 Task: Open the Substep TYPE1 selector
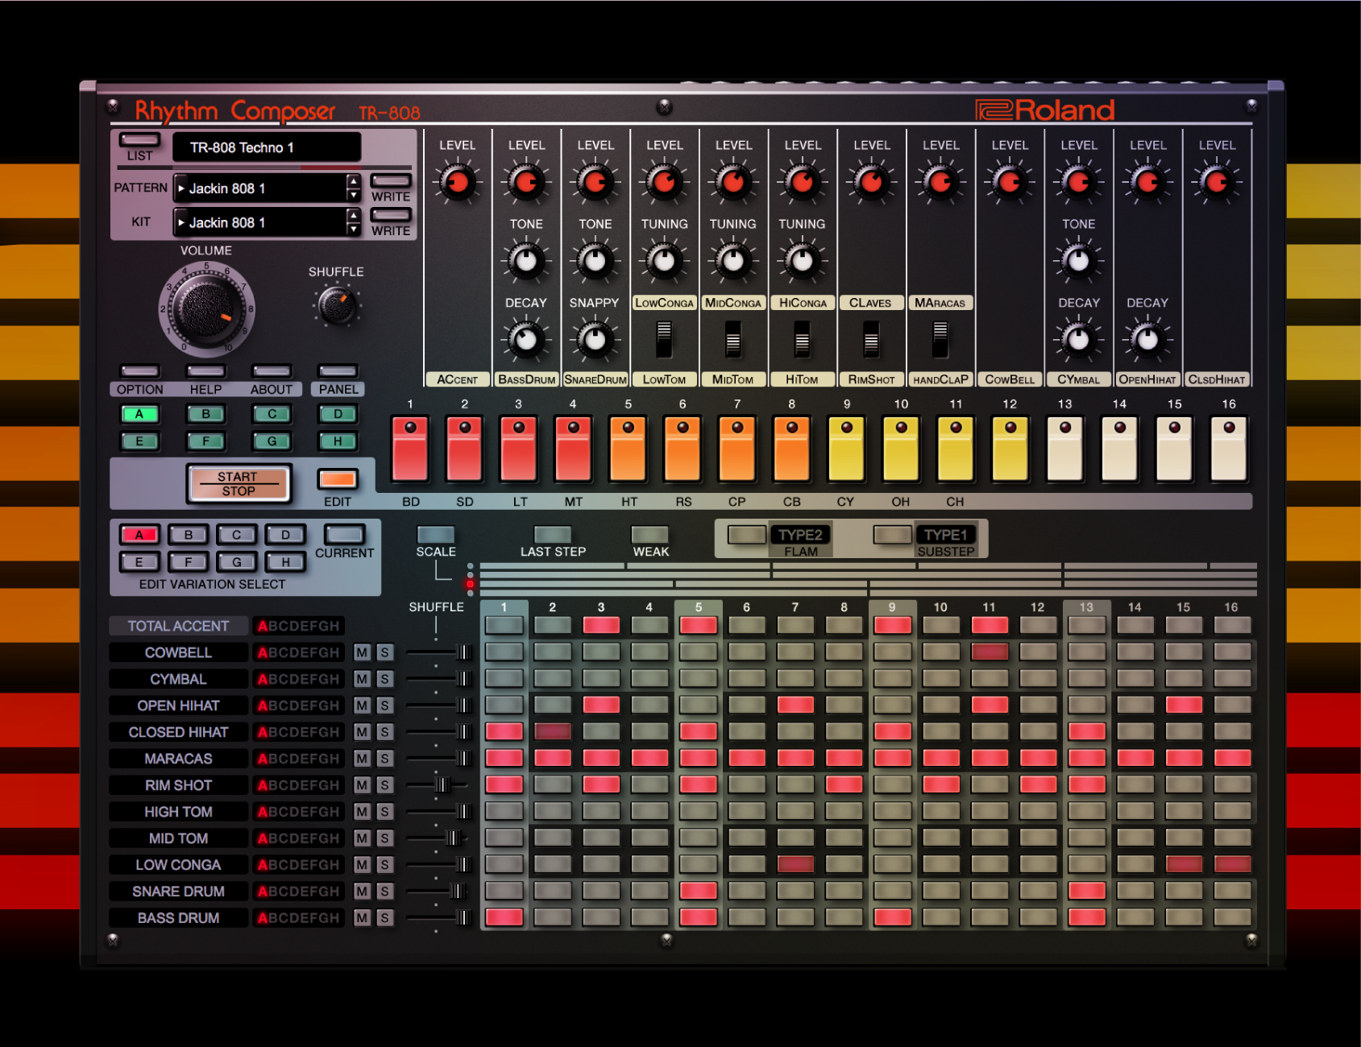point(945,535)
